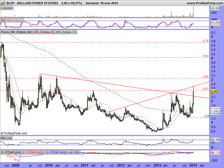Click the 20M volume axis label

214,13
